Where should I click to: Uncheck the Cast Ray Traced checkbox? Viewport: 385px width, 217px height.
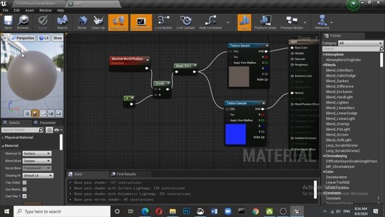25,196
